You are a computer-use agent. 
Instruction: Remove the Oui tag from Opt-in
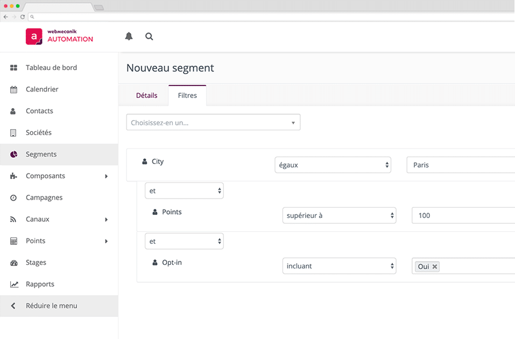(x=435, y=266)
